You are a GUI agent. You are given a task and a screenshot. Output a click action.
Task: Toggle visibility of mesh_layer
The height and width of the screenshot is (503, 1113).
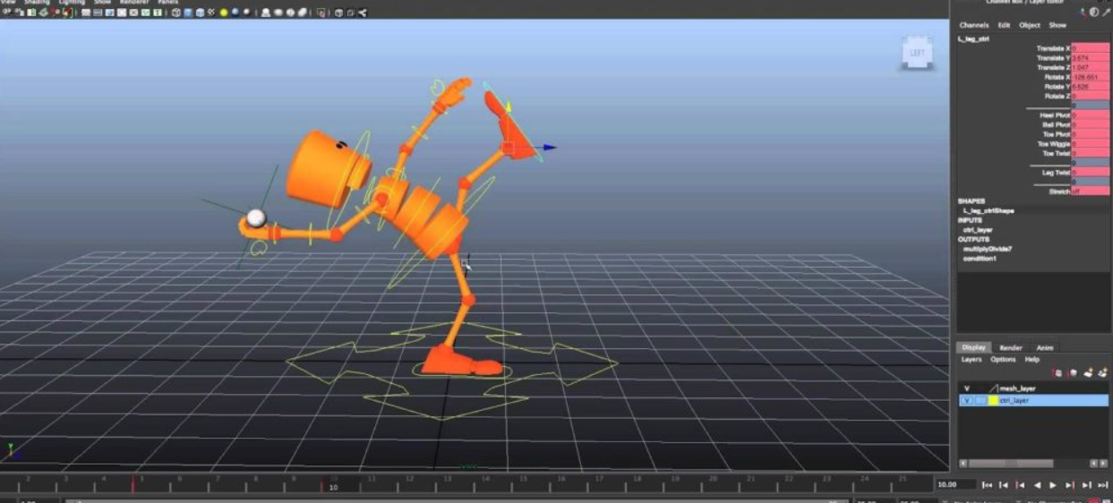pos(966,388)
